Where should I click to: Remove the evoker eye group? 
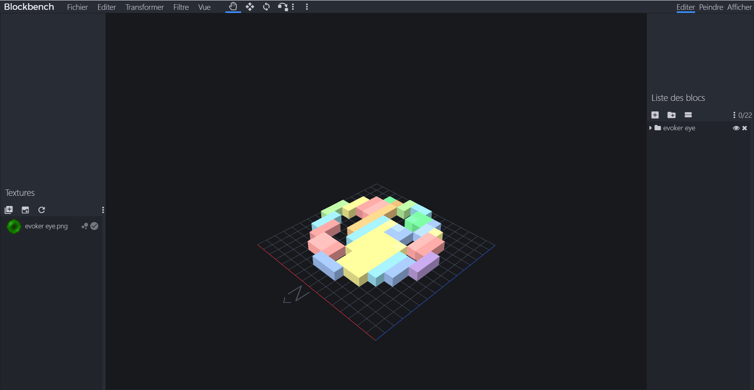point(745,128)
